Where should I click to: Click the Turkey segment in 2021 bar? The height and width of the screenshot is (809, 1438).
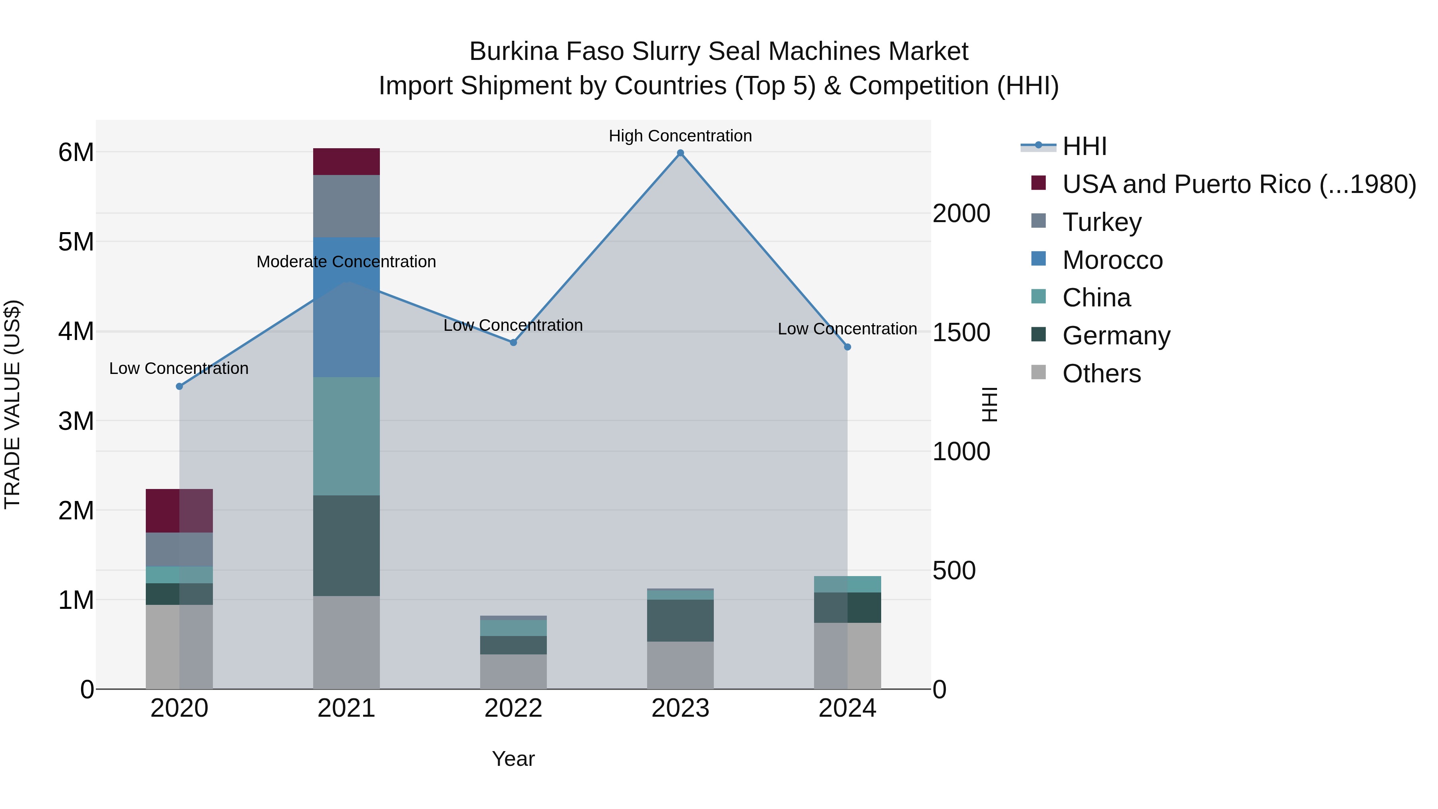point(346,206)
